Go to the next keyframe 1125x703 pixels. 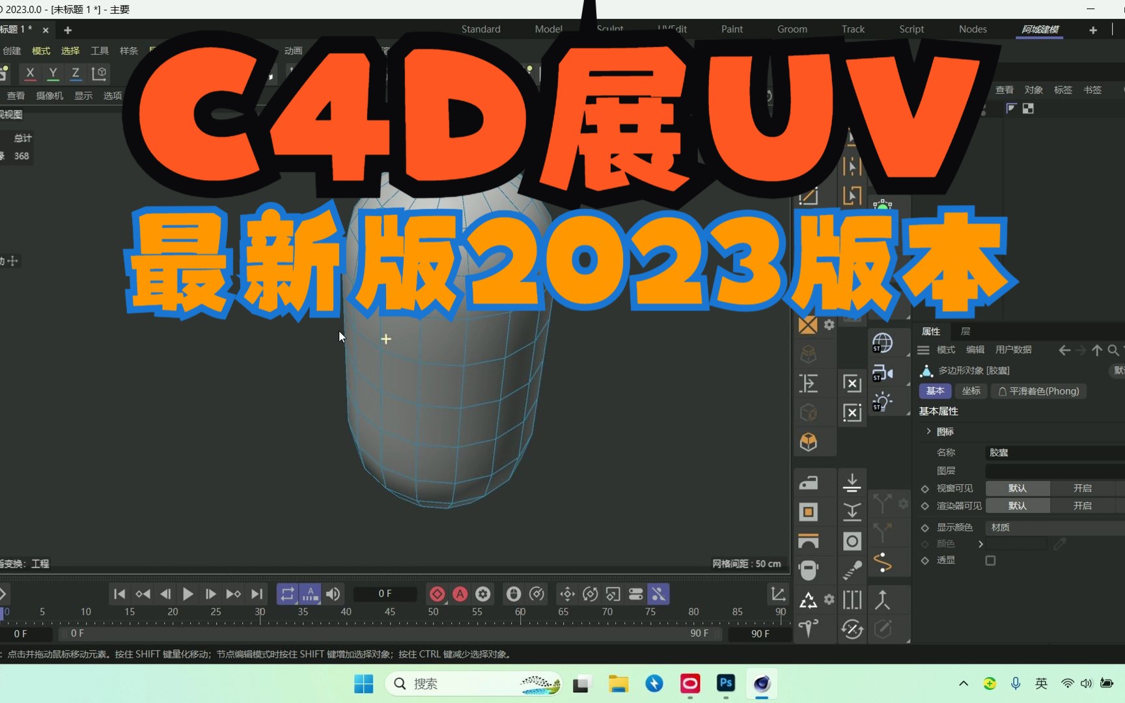click(233, 594)
